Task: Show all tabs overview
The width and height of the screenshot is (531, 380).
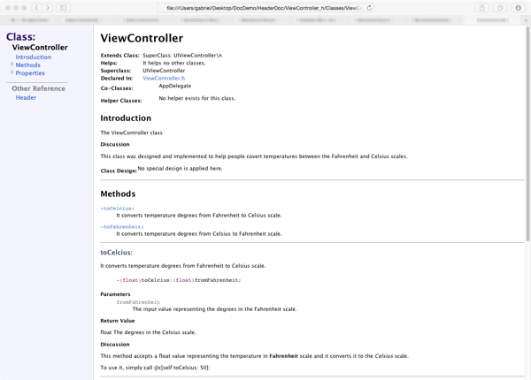Action: pos(500,8)
